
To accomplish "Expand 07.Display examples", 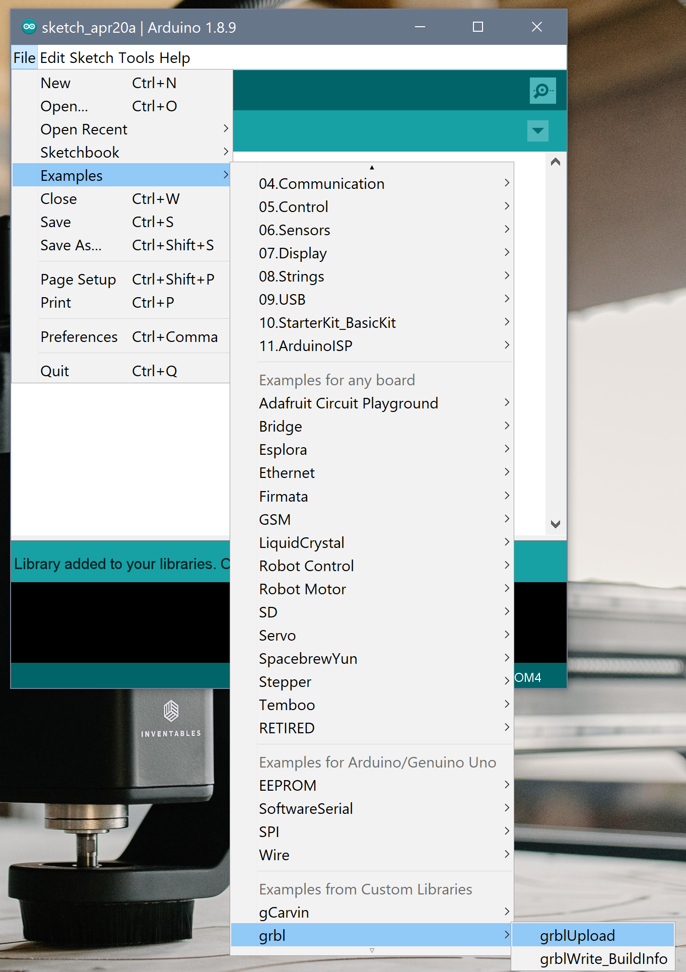I will 372,253.
